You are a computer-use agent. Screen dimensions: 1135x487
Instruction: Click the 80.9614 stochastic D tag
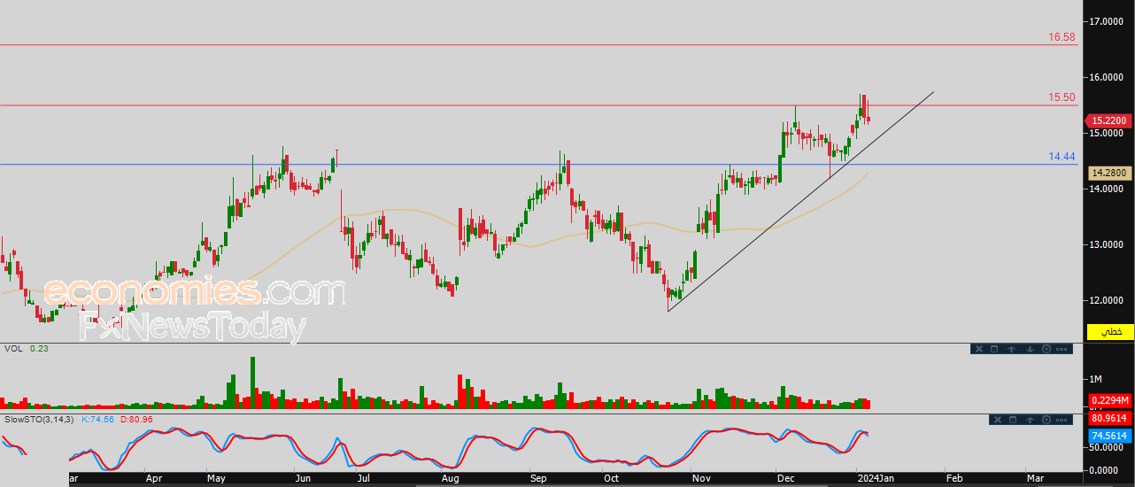pos(1109,419)
